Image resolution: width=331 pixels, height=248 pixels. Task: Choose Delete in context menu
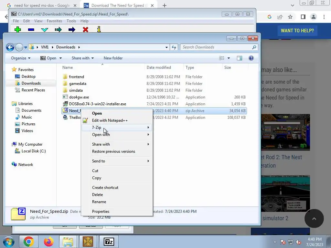click(x=117, y=195)
